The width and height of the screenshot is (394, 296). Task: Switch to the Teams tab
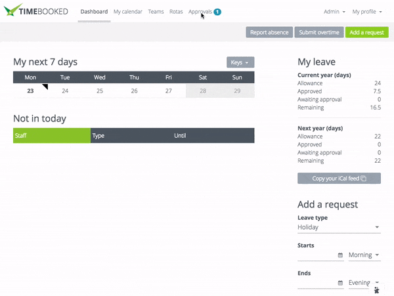tap(156, 12)
